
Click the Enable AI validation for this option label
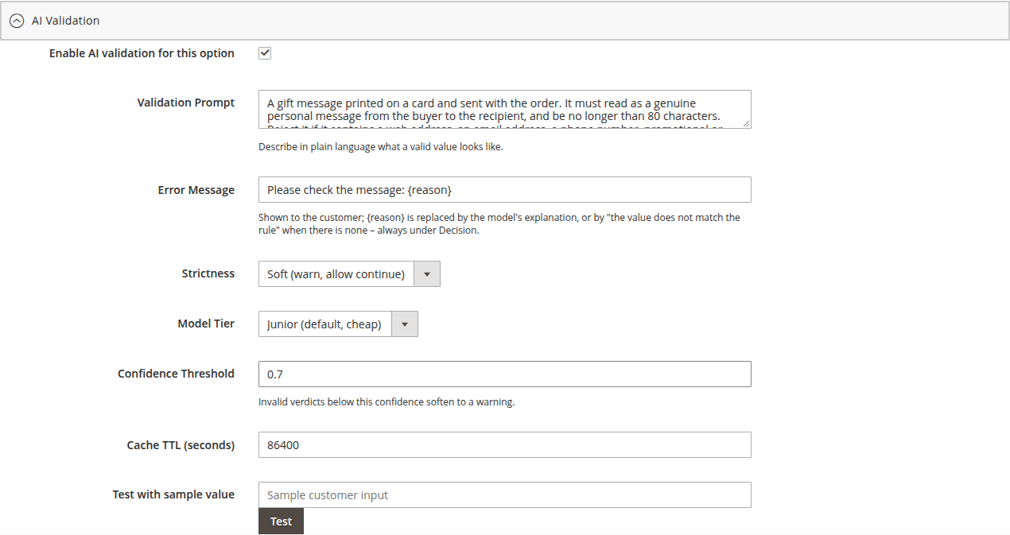click(x=142, y=53)
